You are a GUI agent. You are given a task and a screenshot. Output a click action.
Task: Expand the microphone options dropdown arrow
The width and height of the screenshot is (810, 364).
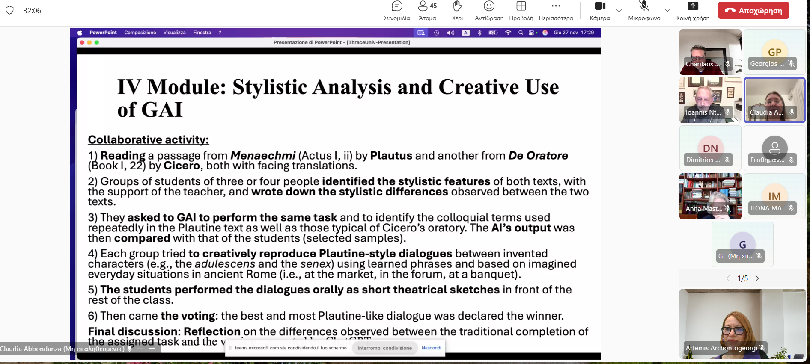(667, 10)
